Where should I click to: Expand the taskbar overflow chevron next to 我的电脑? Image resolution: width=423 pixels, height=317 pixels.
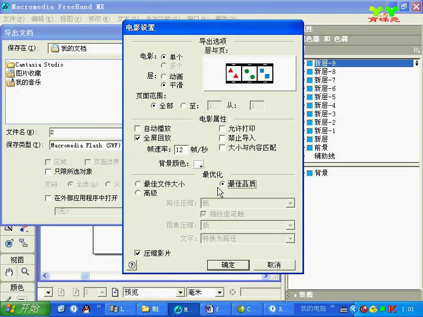click(333, 306)
